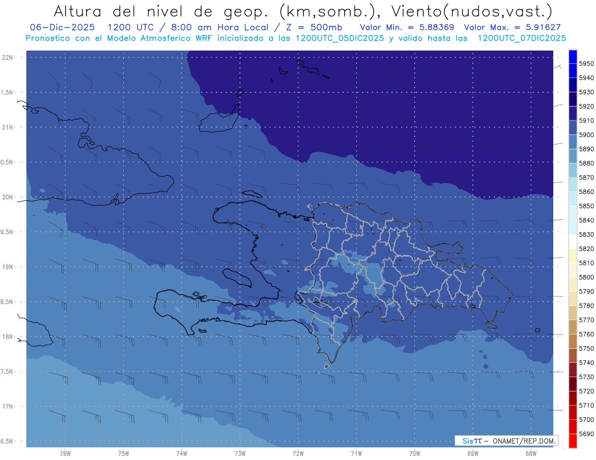
Task: Click the '70W' longitude label
Action: (414, 453)
